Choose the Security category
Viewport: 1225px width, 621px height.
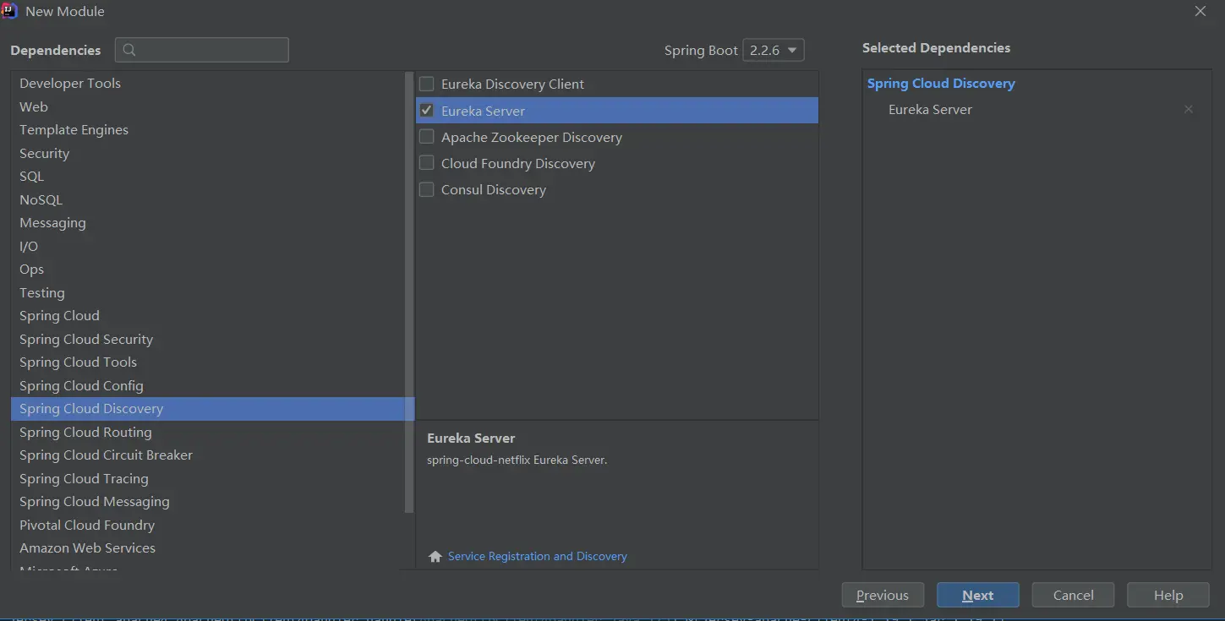[209, 153]
